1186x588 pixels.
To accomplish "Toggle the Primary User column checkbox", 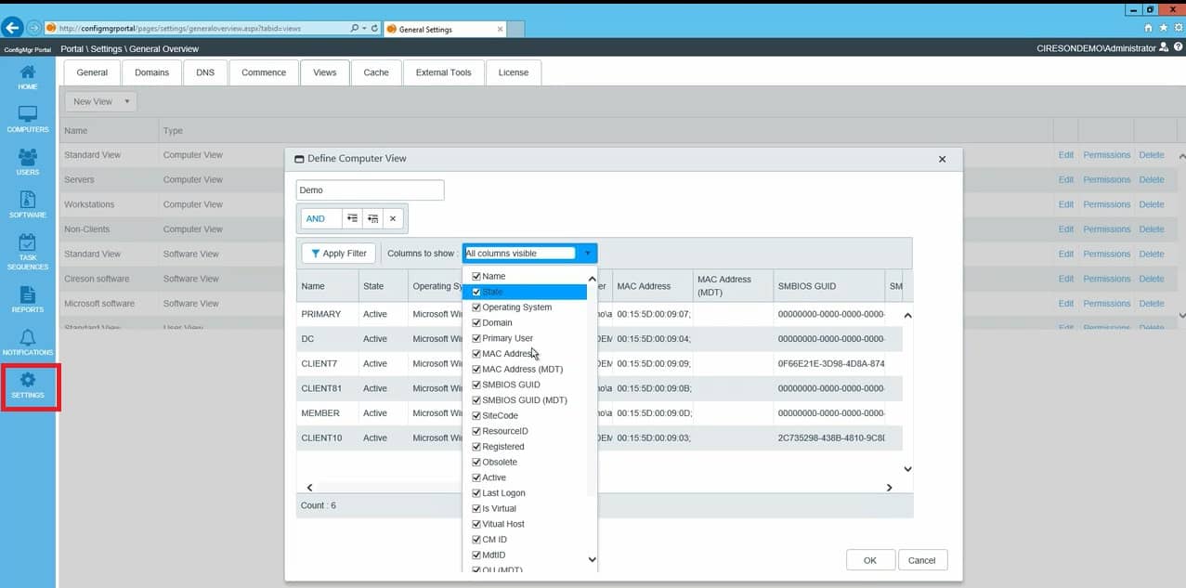I will (476, 338).
